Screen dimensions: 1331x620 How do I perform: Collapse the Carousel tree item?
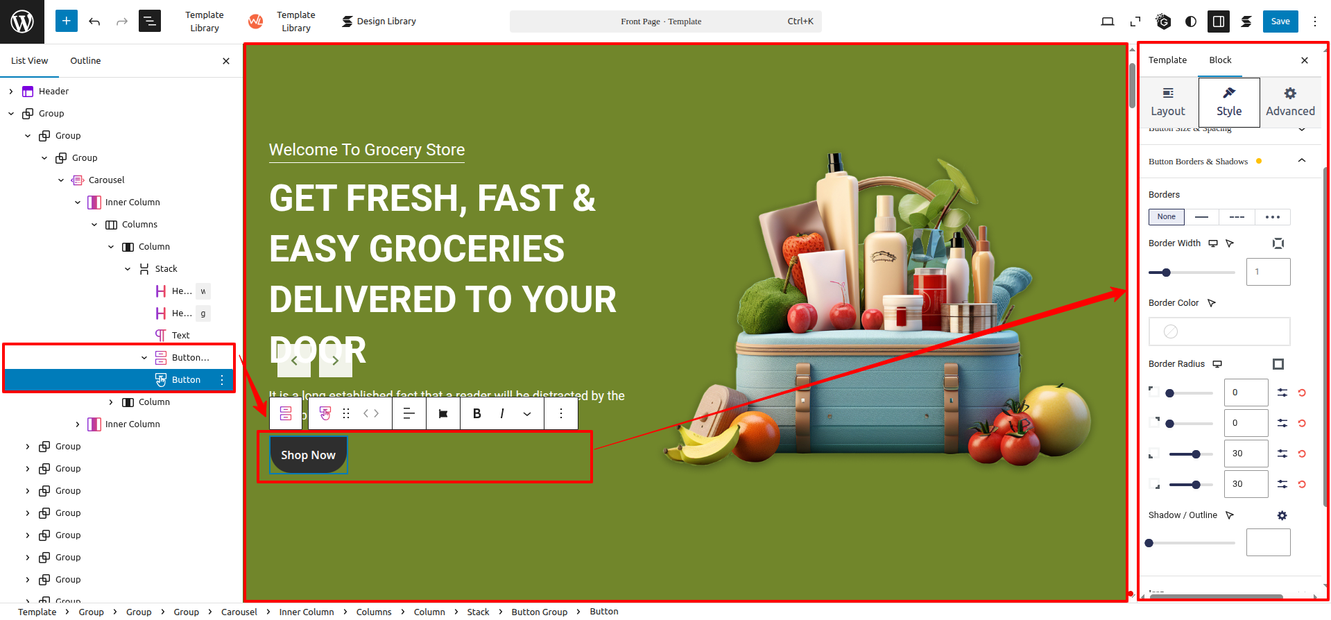coord(61,180)
